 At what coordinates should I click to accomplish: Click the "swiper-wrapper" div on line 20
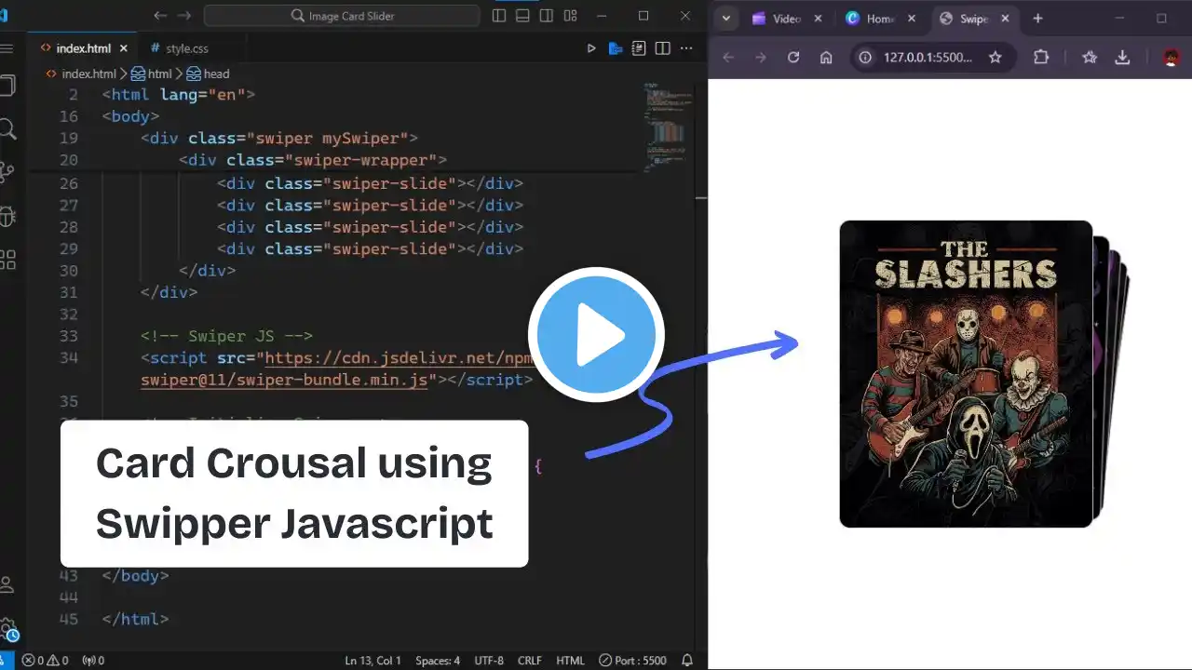click(x=313, y=160)
